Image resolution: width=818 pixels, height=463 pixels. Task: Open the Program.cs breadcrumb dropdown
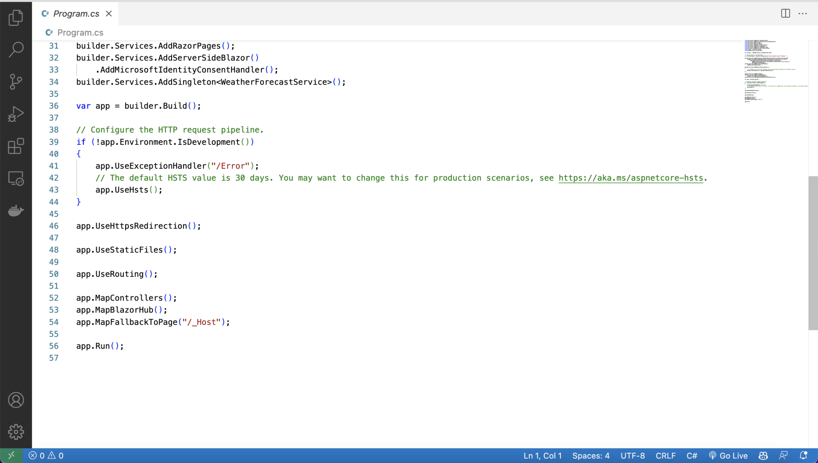80,32
